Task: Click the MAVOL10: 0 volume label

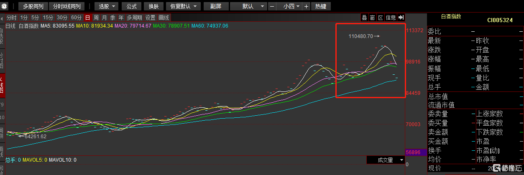Action: click(63, 160)
